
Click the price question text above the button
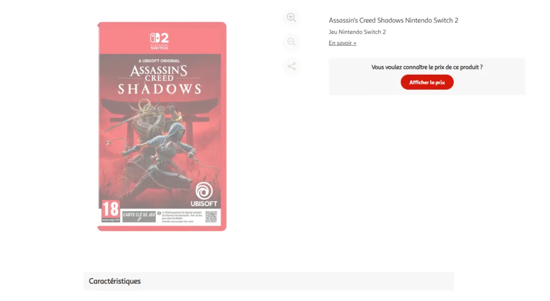point(427,67)
